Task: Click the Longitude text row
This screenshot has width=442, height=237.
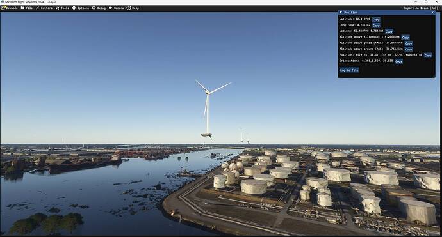Action: coord(355,25)
